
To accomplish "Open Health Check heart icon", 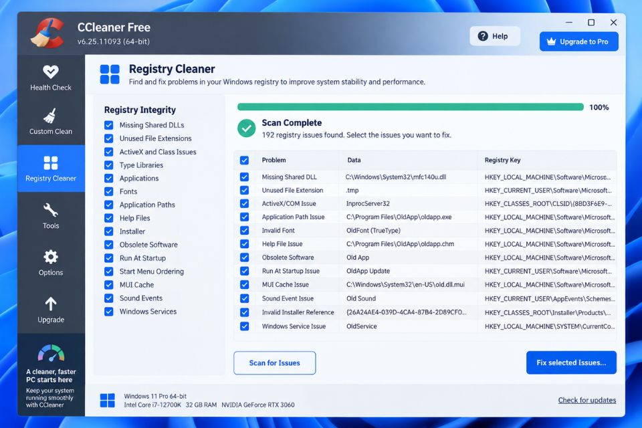I will pos(51,72).
